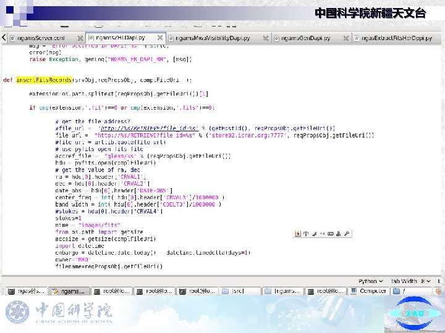Open the soft keyboard icon
This screenshot has height=333, width=445.
click(x=330, y=234)
